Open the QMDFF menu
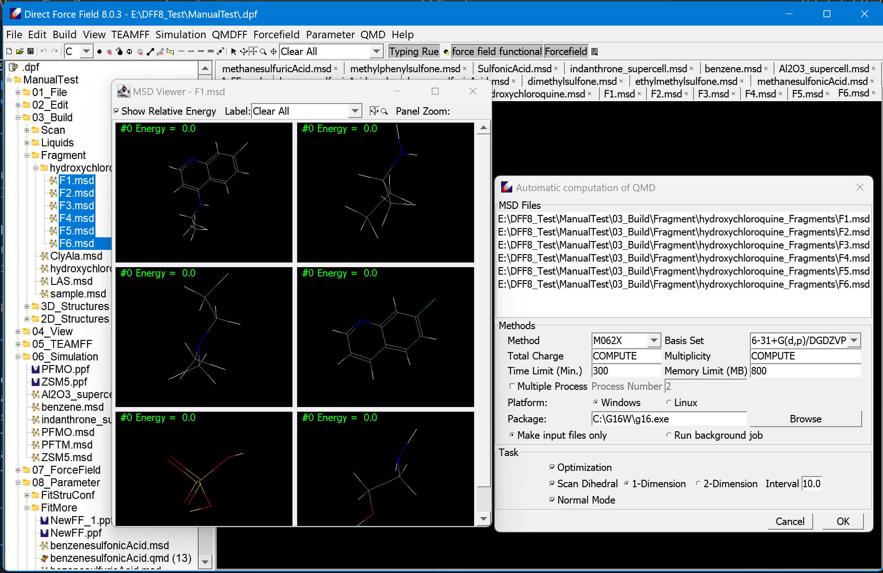 [x=229, y=35]
